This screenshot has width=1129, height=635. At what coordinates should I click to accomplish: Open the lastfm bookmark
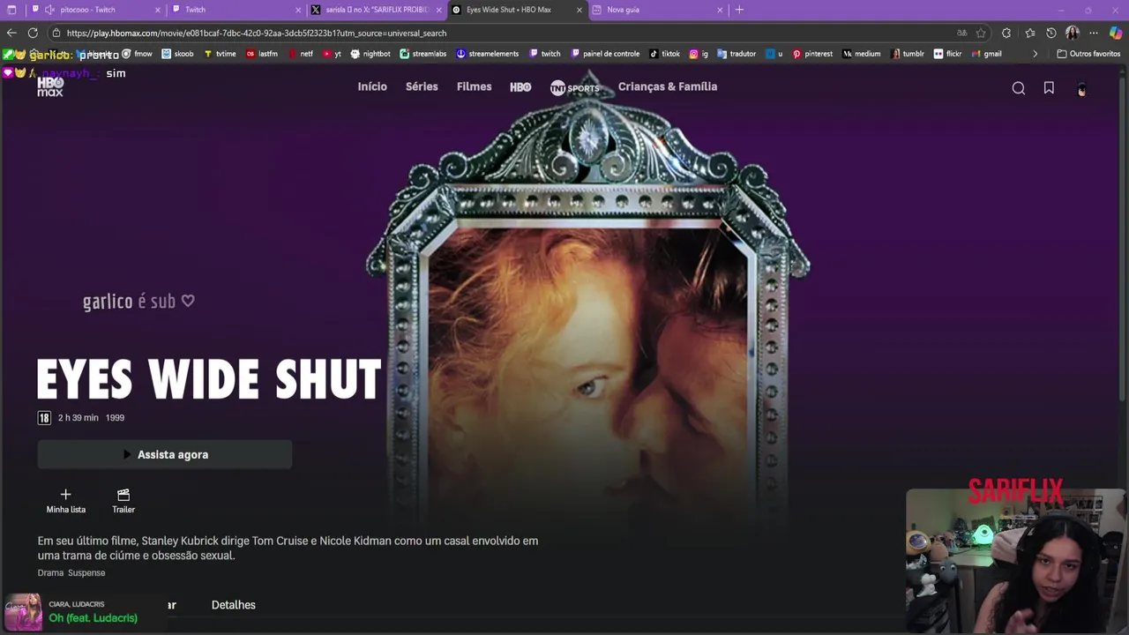click(x=262, y=54)
